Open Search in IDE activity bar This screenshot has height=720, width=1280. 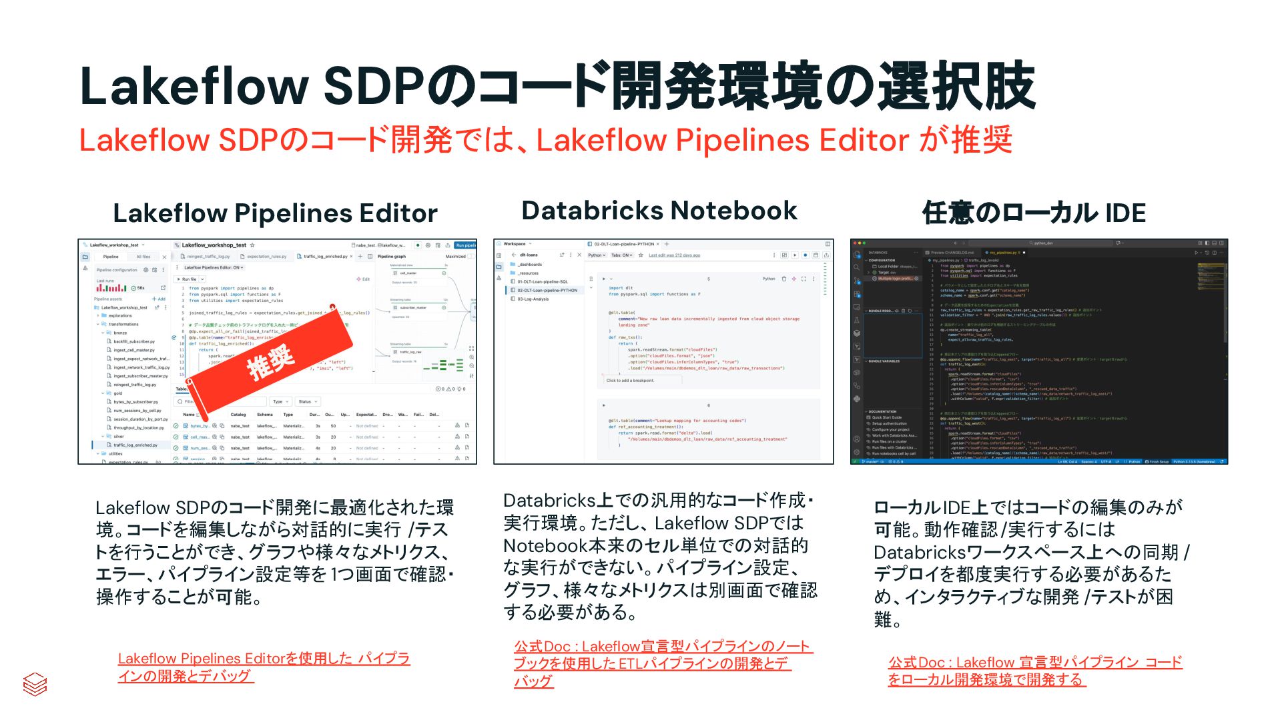tap(856, 267)
